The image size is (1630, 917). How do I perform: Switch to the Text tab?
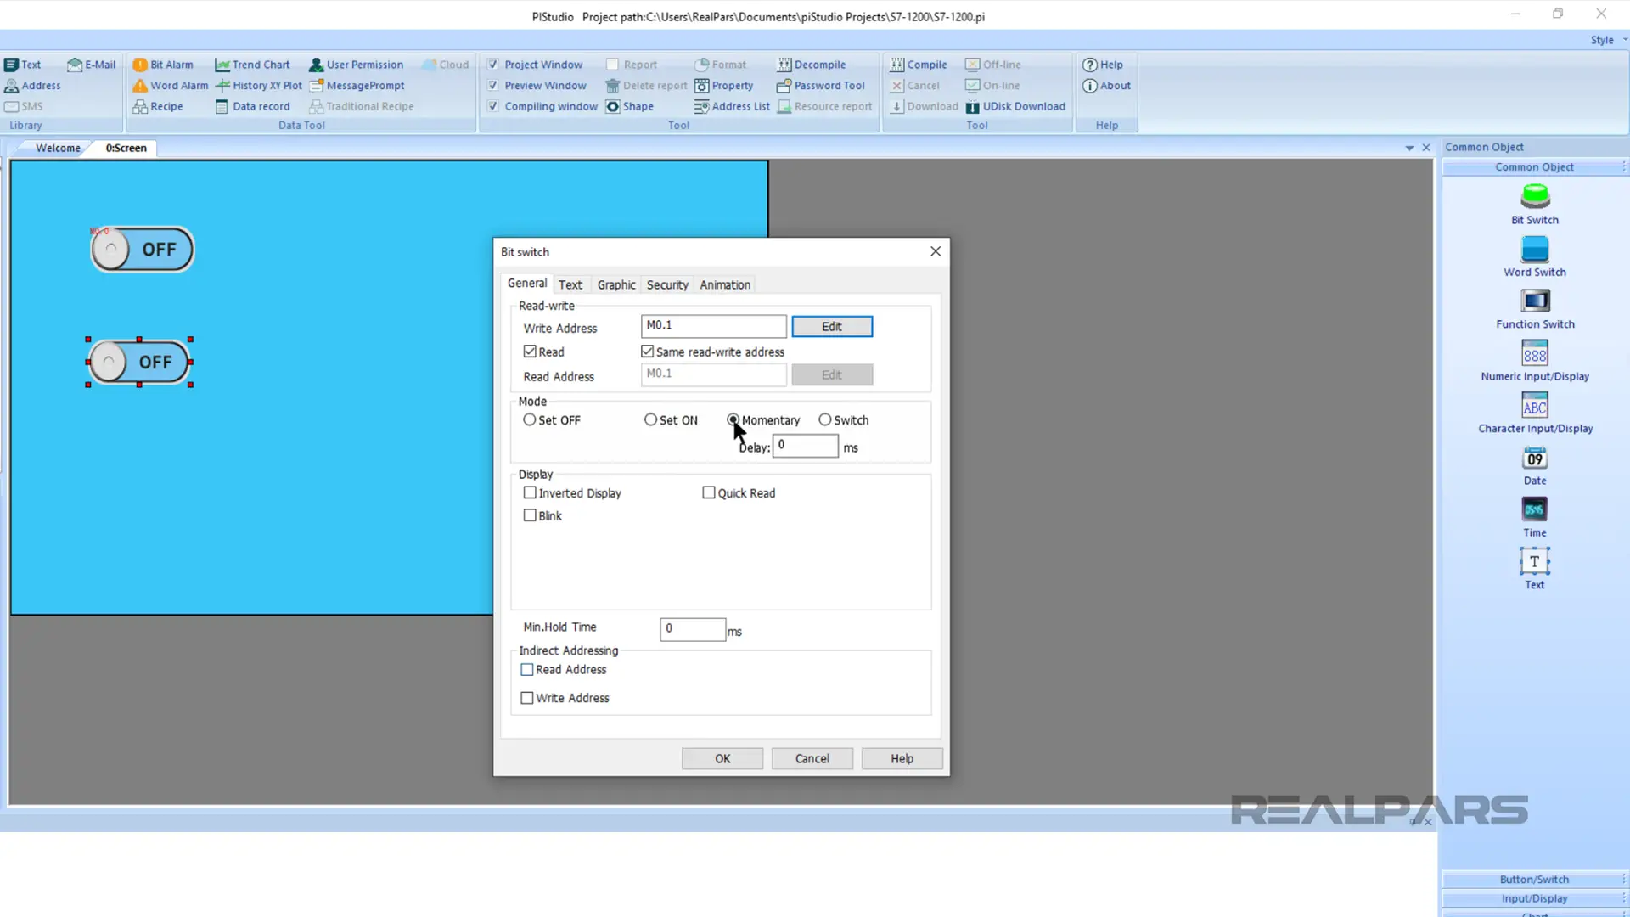570,284
